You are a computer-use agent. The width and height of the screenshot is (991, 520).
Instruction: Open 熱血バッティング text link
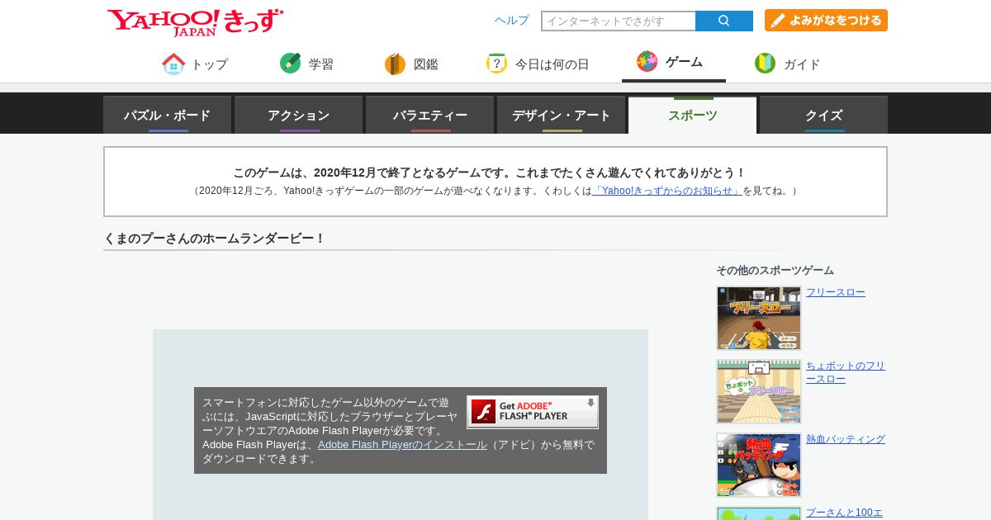tap(846, 439)
